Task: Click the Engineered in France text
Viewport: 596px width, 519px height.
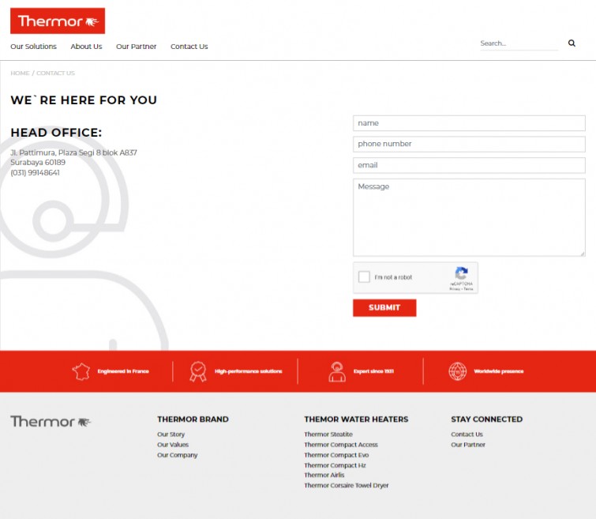Action: pos(123,371)
